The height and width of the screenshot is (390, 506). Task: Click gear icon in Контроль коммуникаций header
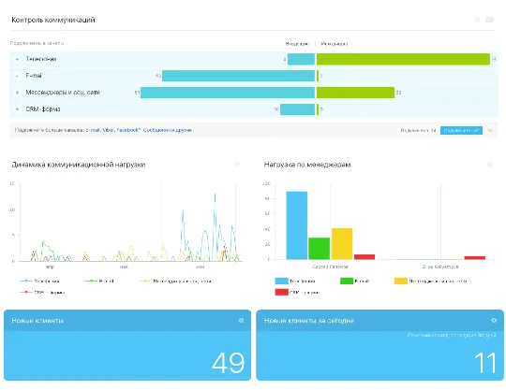point(477,20)
